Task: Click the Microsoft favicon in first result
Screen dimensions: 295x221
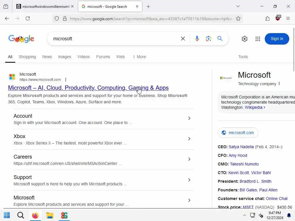Action: 12,77
